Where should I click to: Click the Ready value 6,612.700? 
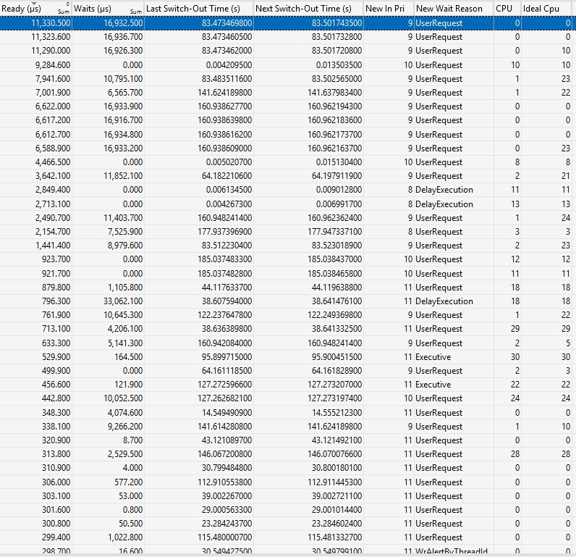click(53, 135)
